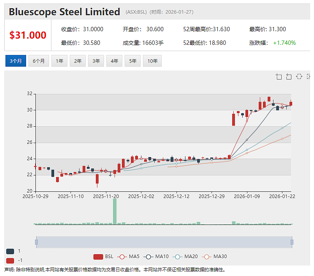Click the middle of the data zoom range bar
This screenshot has height=276, width=314.
coord(164,242)
